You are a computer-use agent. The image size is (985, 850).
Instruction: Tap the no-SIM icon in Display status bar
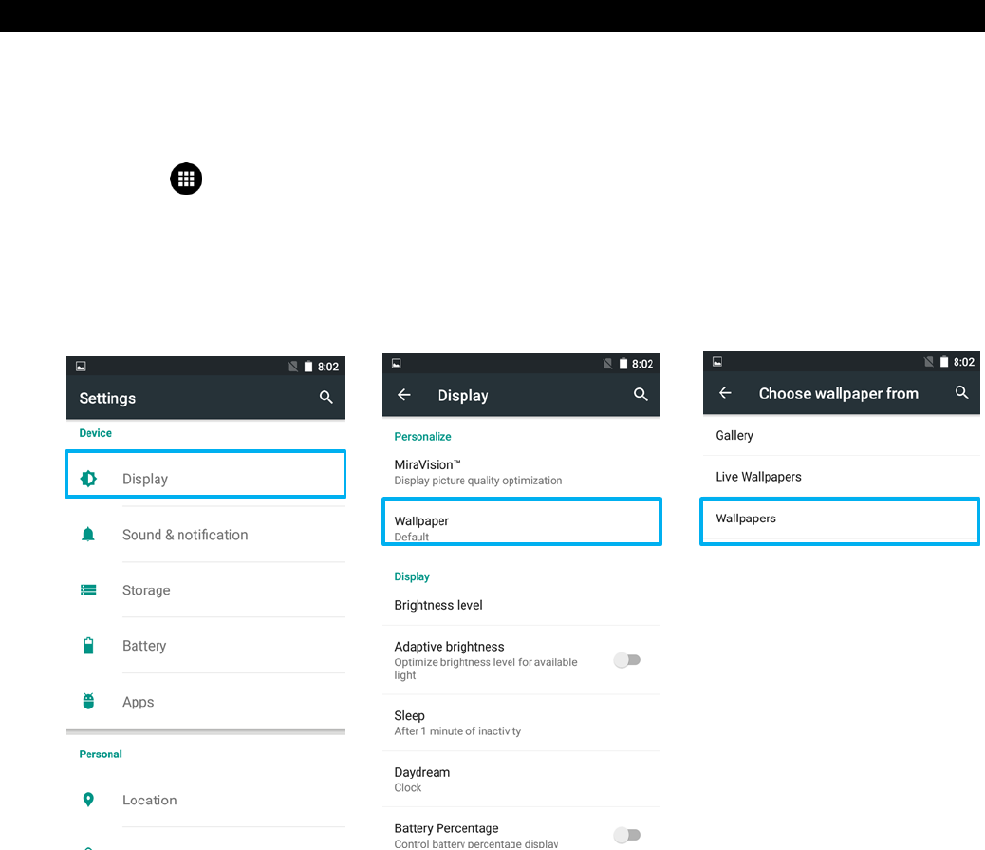(607, 364)
